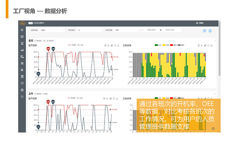Open the alarm light icon in sidebar
This screenshot has height=147, width=231.
[22, 44]
